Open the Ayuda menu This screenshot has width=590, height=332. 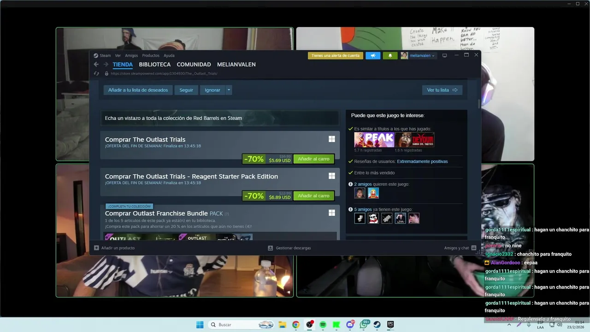click(x=169, y=55)
